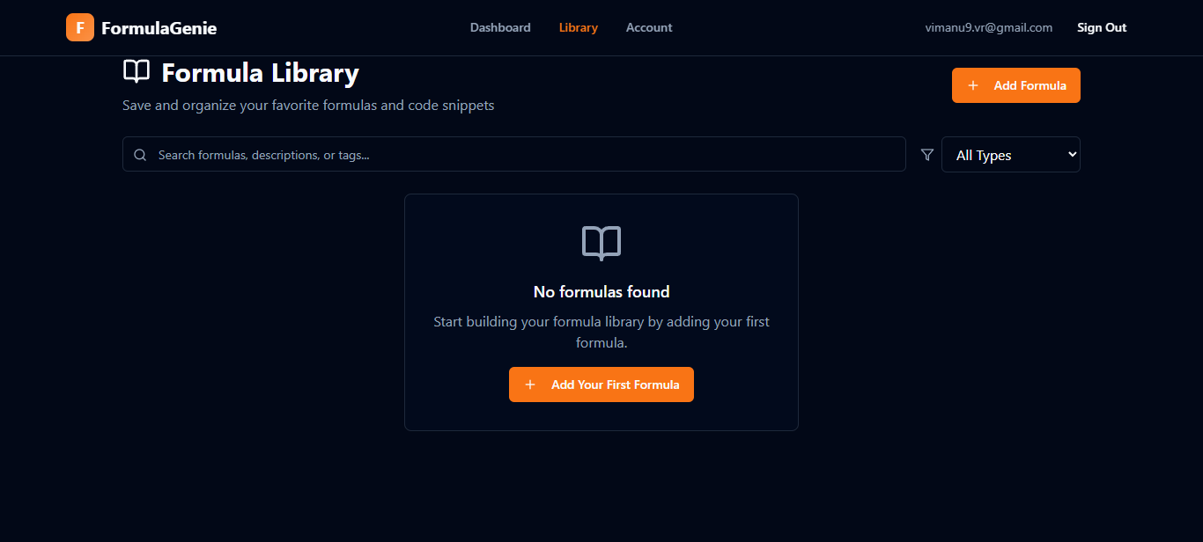
Task: Open the Account page from the navigation
Action: click(x=648, y=27)
